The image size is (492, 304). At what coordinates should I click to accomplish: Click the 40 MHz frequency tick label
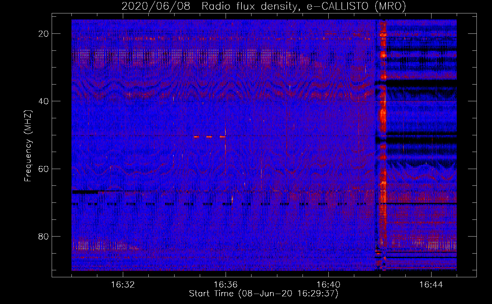(43, 101)
